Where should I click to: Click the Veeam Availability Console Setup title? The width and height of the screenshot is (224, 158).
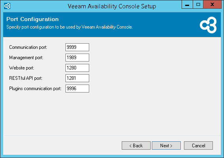(x=112, y=6)
